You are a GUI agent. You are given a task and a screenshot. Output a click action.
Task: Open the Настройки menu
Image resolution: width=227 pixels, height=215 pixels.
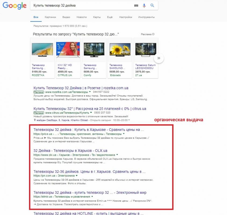point(125,17)
